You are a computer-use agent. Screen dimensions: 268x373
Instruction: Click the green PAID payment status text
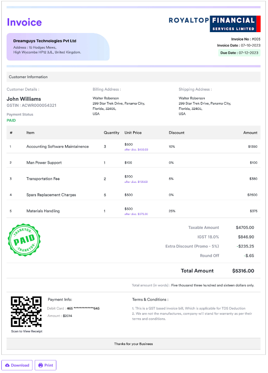(x=11, y=120)
